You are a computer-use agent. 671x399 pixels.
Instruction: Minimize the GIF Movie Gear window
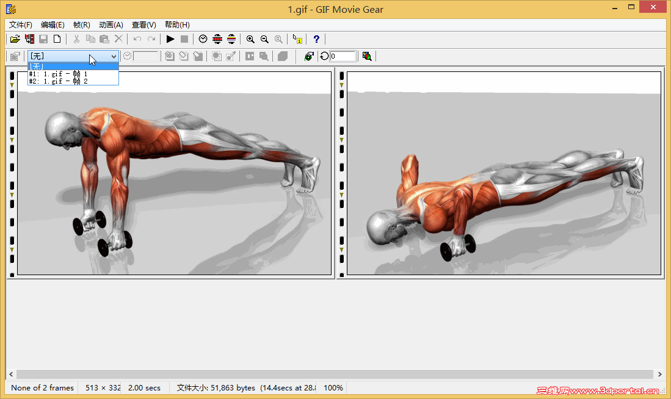[615, 7]
